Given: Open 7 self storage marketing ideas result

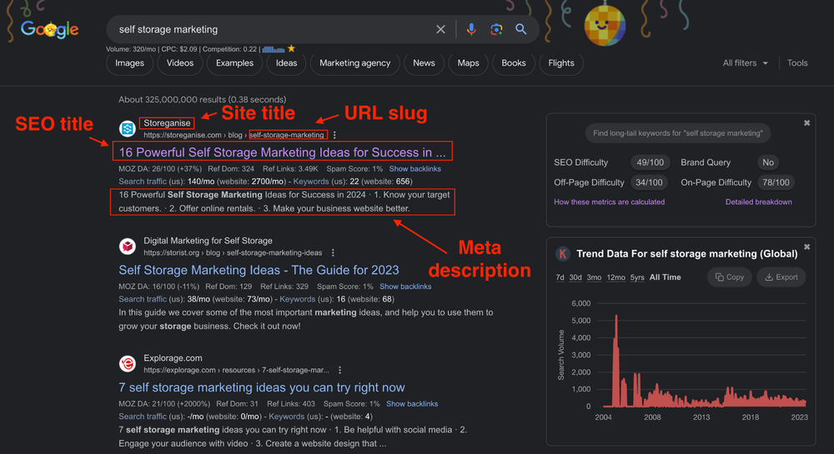Looking at the screenshot, I should [262, 387].
